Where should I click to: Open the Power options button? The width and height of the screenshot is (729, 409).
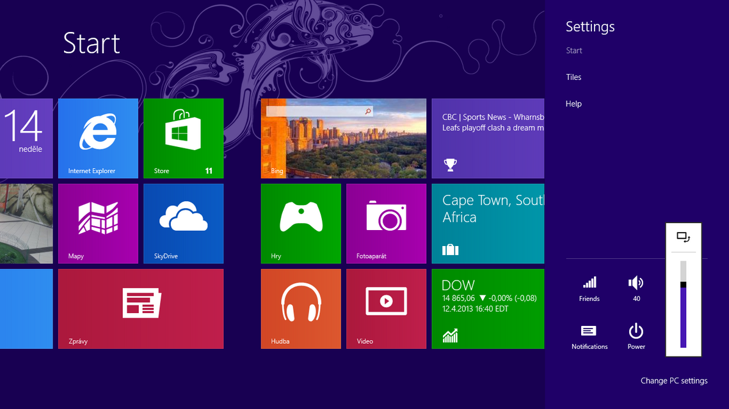pyautogui.click(x=636, y=336)
